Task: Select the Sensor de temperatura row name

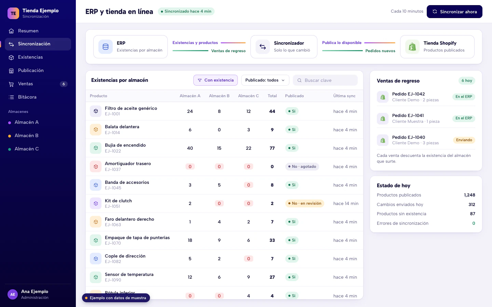Action: (x=129, y=275)
